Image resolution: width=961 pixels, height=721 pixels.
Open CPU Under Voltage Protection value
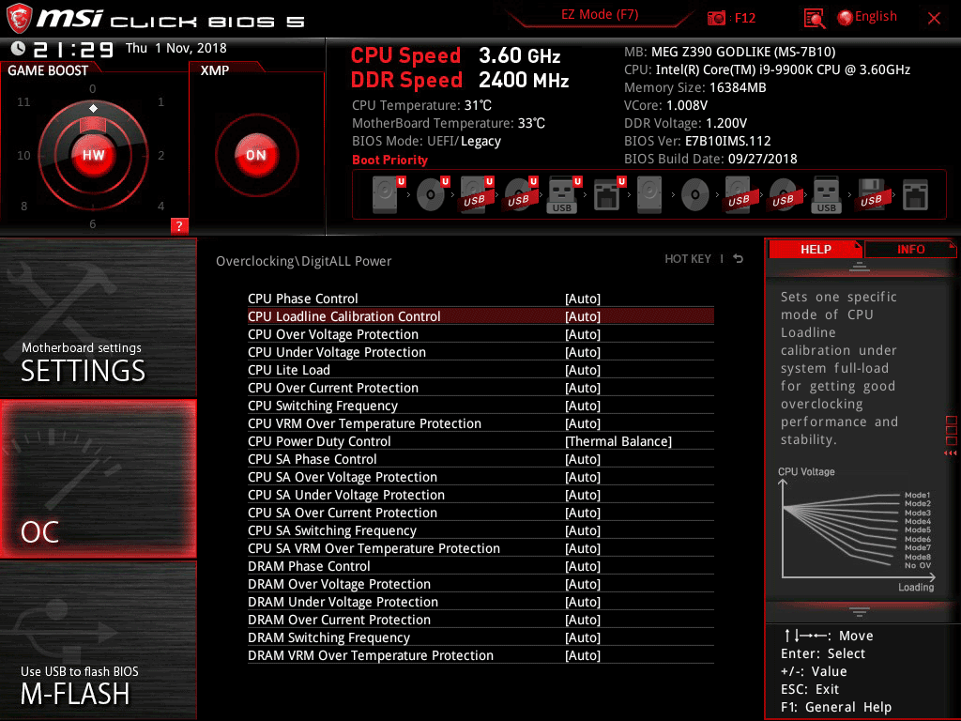582,352
